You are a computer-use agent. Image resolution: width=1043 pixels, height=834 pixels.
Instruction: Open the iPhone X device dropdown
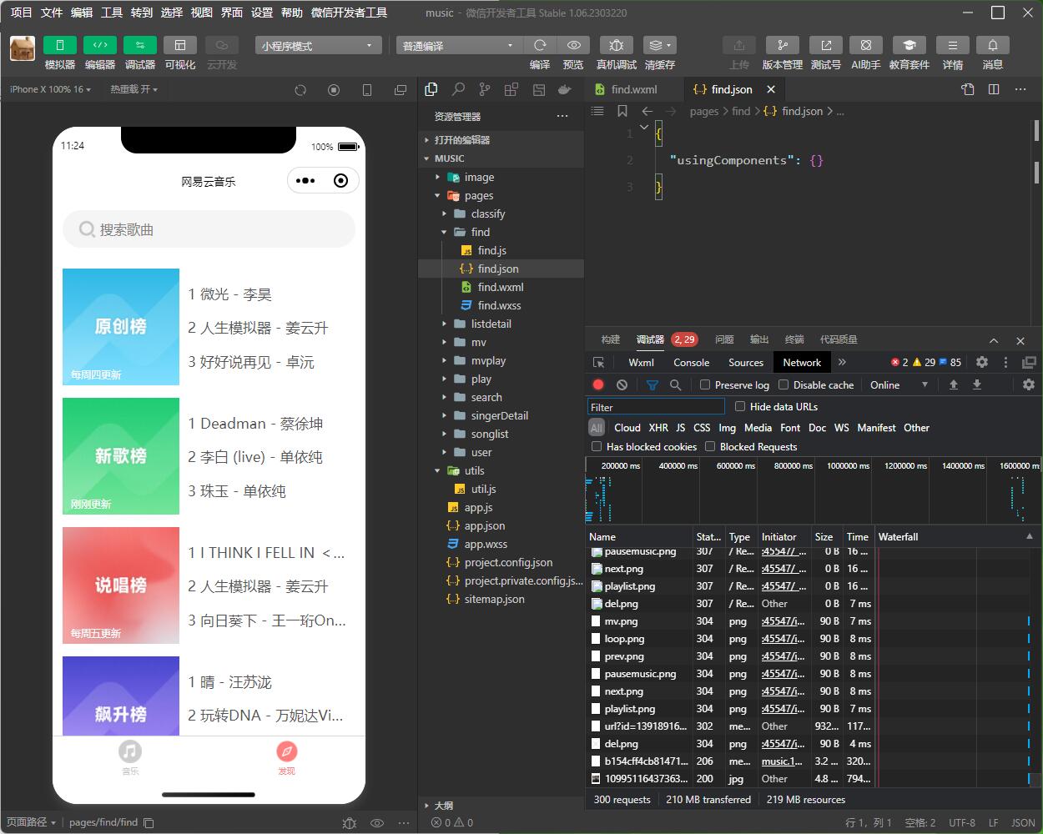pos(50,89)
